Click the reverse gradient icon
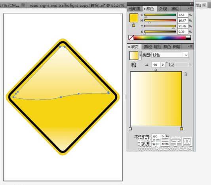This screenshot has height=185, width=211. pyautogui.click(x=134, y=65)
